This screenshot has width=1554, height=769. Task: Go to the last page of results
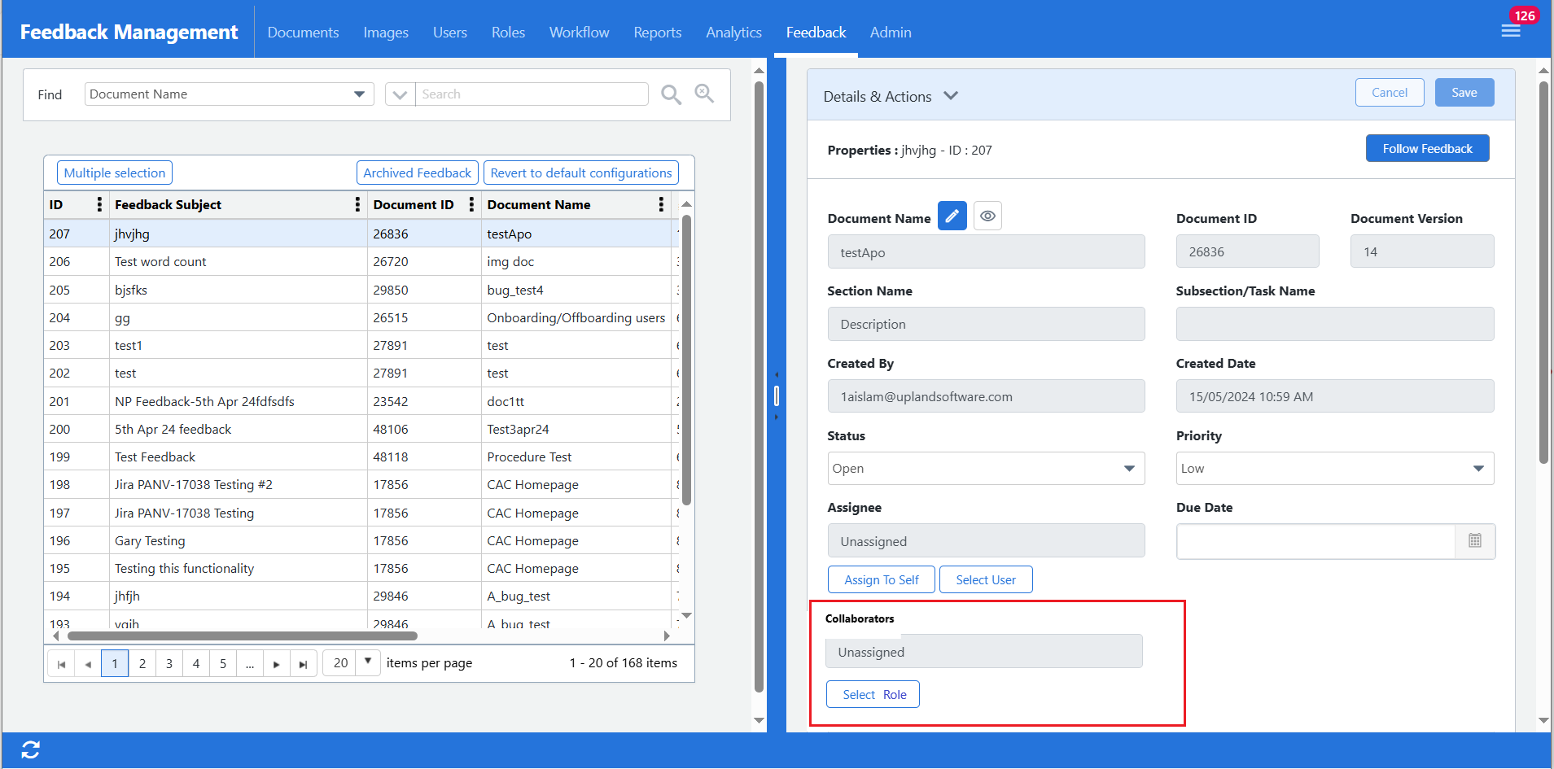[303, 664]
